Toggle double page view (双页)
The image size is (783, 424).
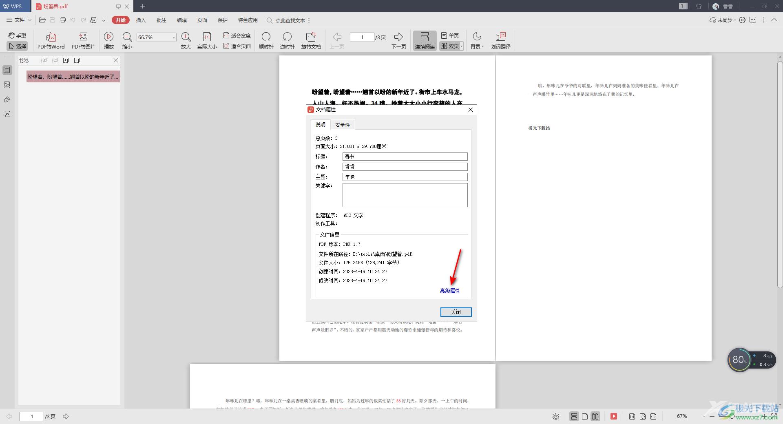coord(449,46)
